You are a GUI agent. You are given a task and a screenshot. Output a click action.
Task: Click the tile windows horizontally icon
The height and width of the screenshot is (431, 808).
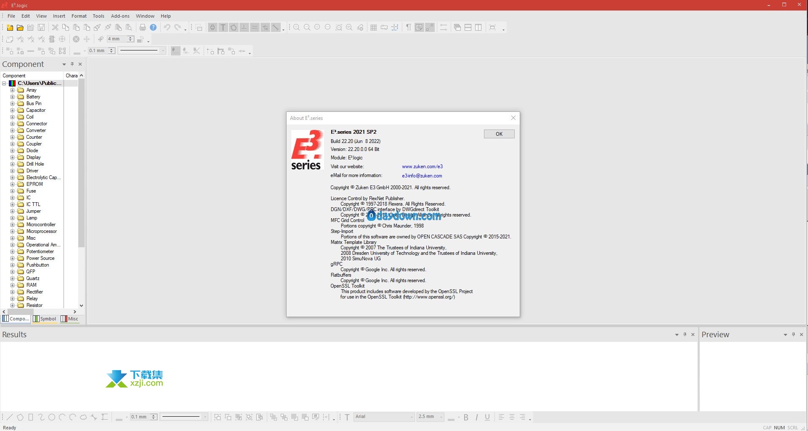click(x=468, y=28)
